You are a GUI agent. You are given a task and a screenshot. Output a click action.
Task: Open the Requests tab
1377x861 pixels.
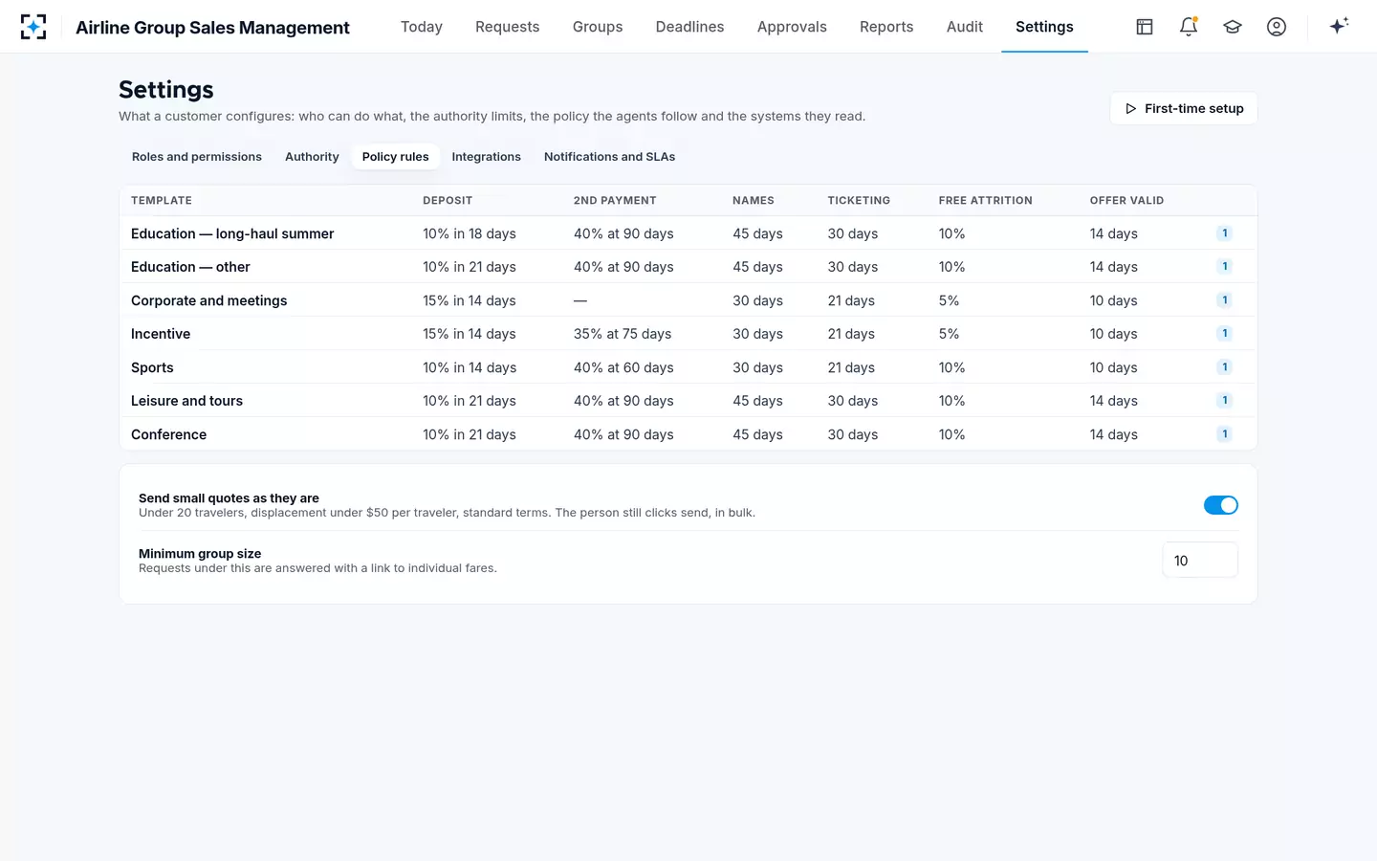click(x=508, y=27)
